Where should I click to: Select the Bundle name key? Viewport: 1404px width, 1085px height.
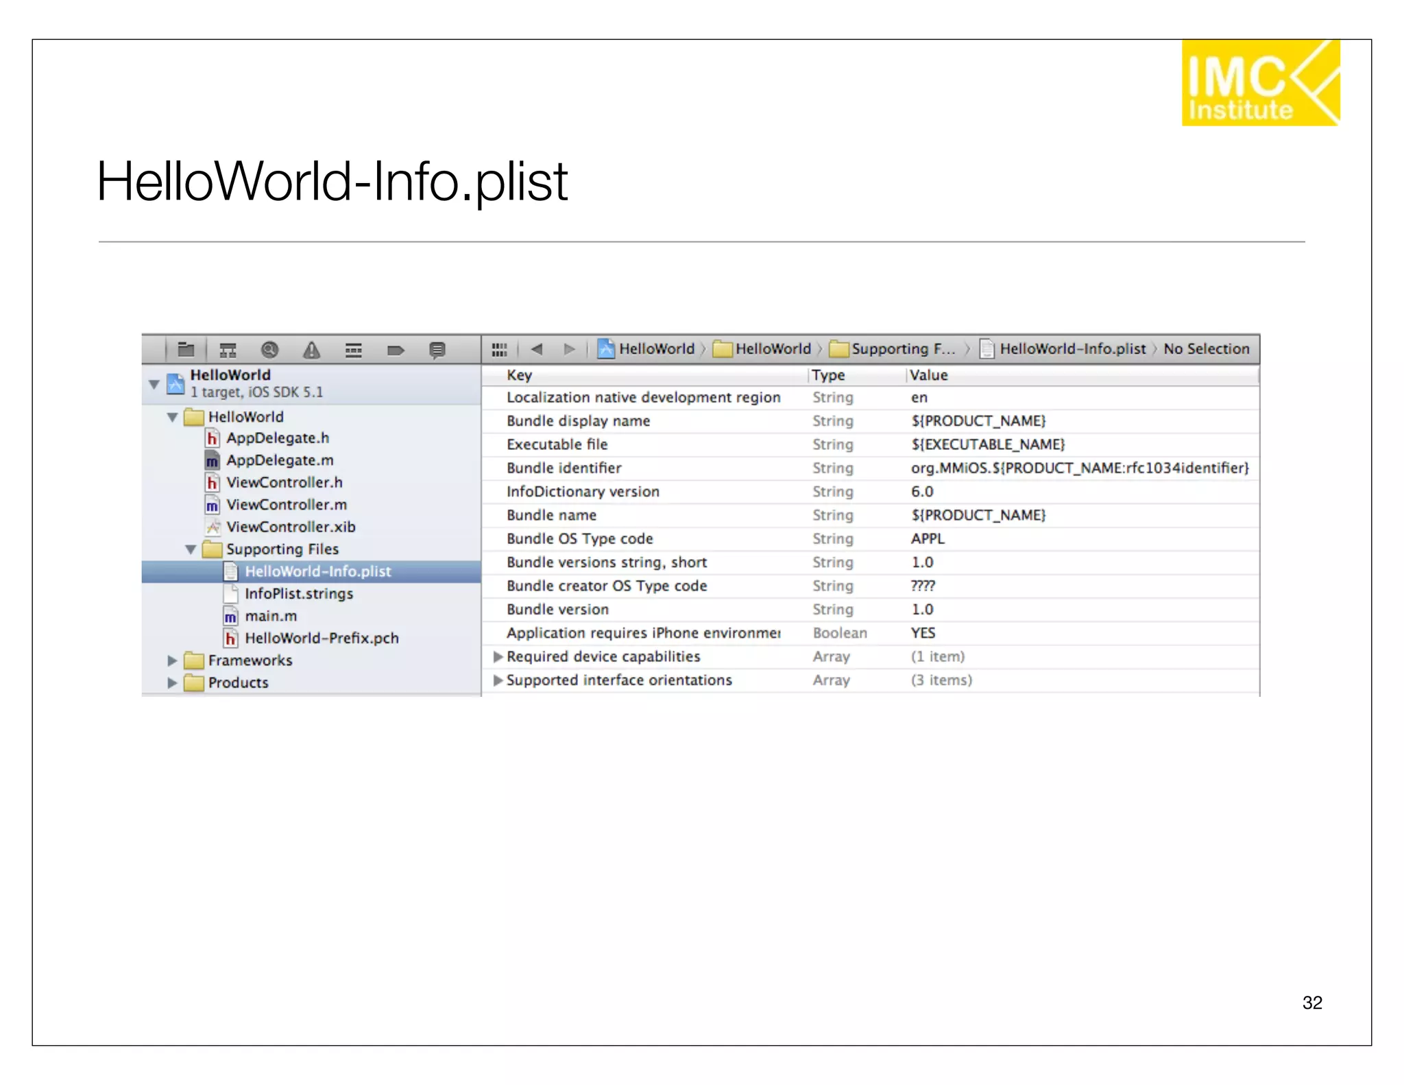(551, 515)
